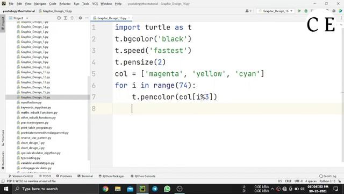Open the Navigate menu
Viewport: 344px width, 194px height.
pyautogui.click(x=40, y=4)
